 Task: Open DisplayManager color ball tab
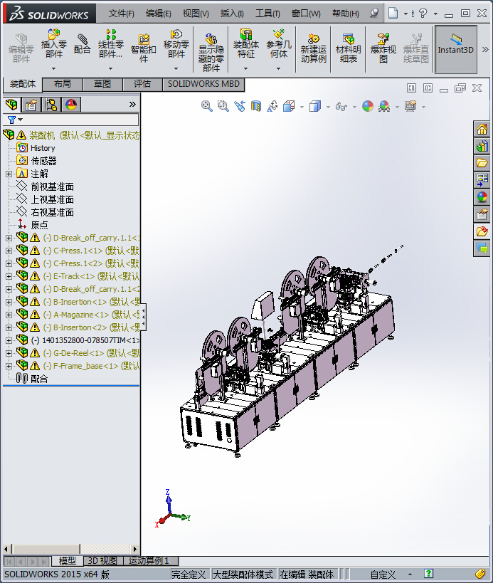(71, 105)
